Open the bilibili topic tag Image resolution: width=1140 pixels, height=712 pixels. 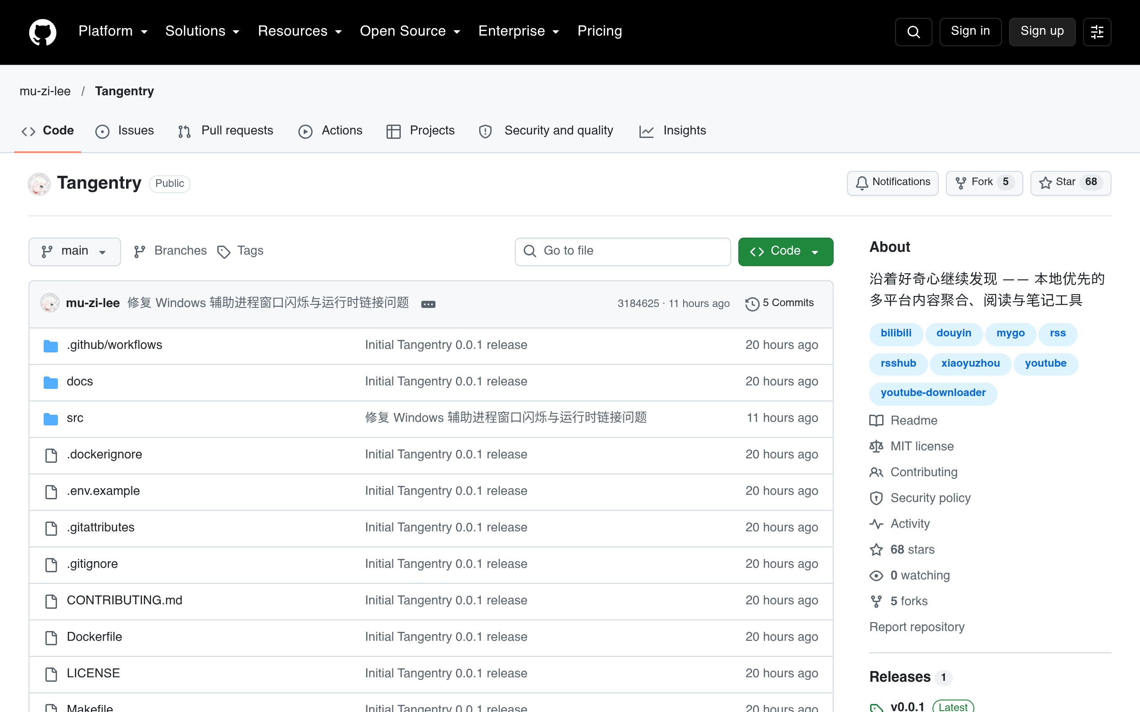coord(896,333)
